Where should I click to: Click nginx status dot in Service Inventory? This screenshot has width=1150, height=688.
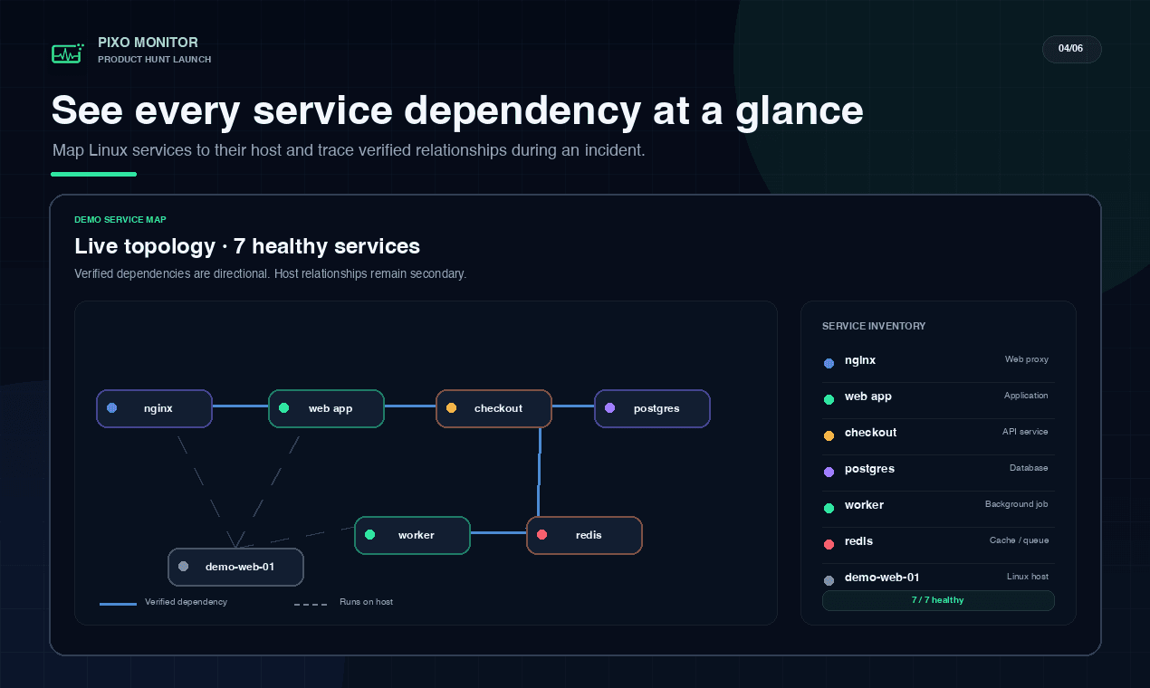[x=829, y=363]
